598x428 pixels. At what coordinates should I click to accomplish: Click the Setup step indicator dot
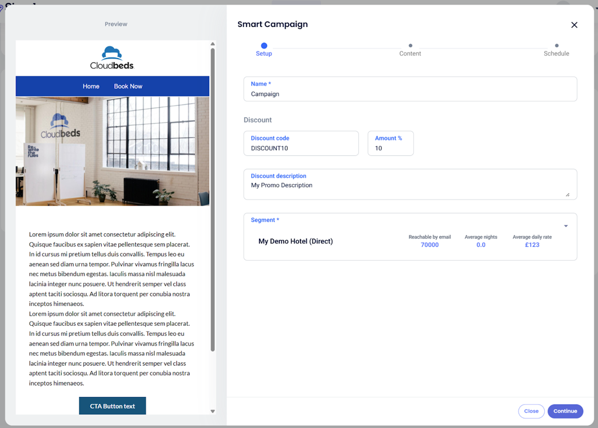(264, 45)
